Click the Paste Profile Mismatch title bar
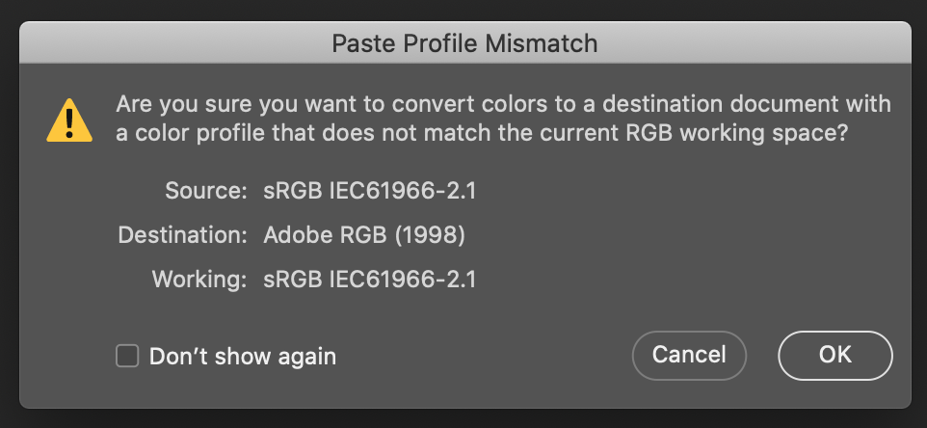Screen dimensions: 927x428 464,43
